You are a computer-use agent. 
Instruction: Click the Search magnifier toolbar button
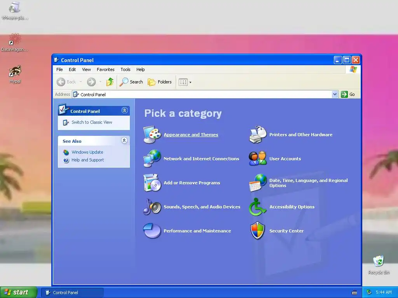pos(131,82)
